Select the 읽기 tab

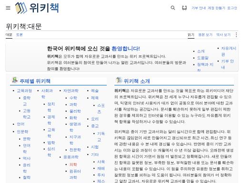[x=191, y=35]
